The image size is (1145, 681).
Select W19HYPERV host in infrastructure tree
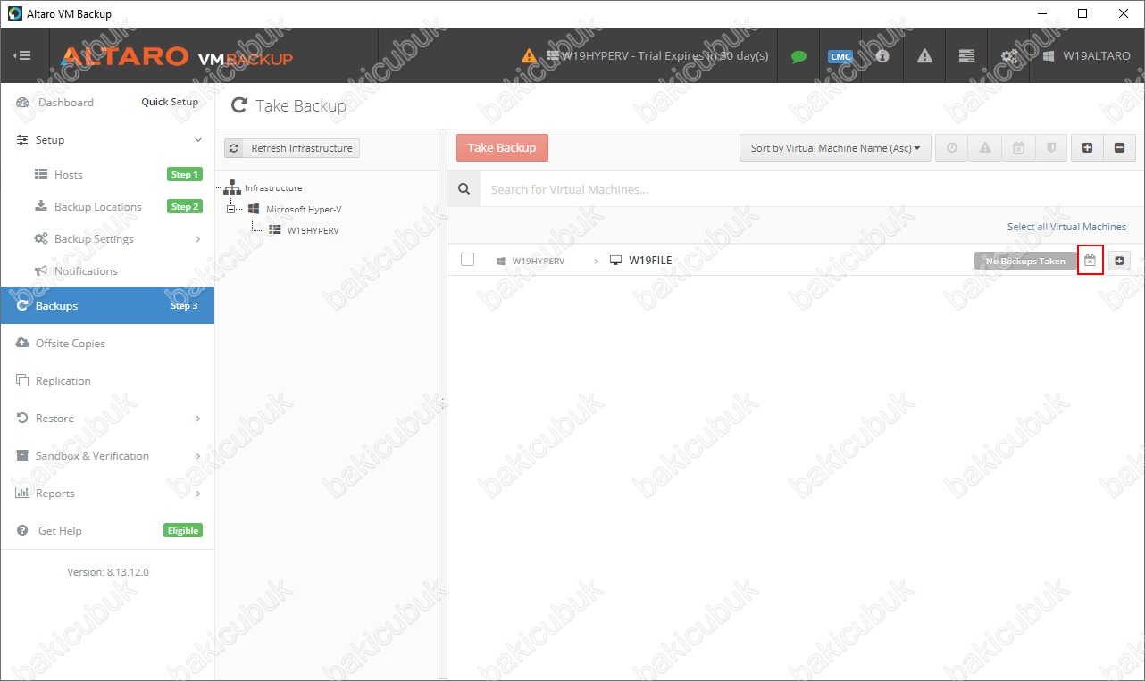(313, 230)
